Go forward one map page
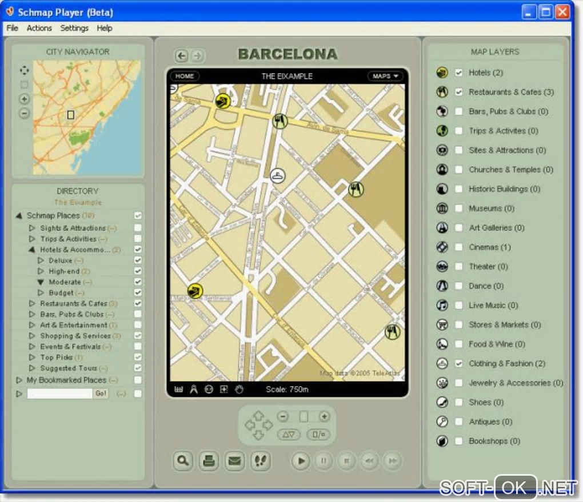 click(x=197, y=56)
